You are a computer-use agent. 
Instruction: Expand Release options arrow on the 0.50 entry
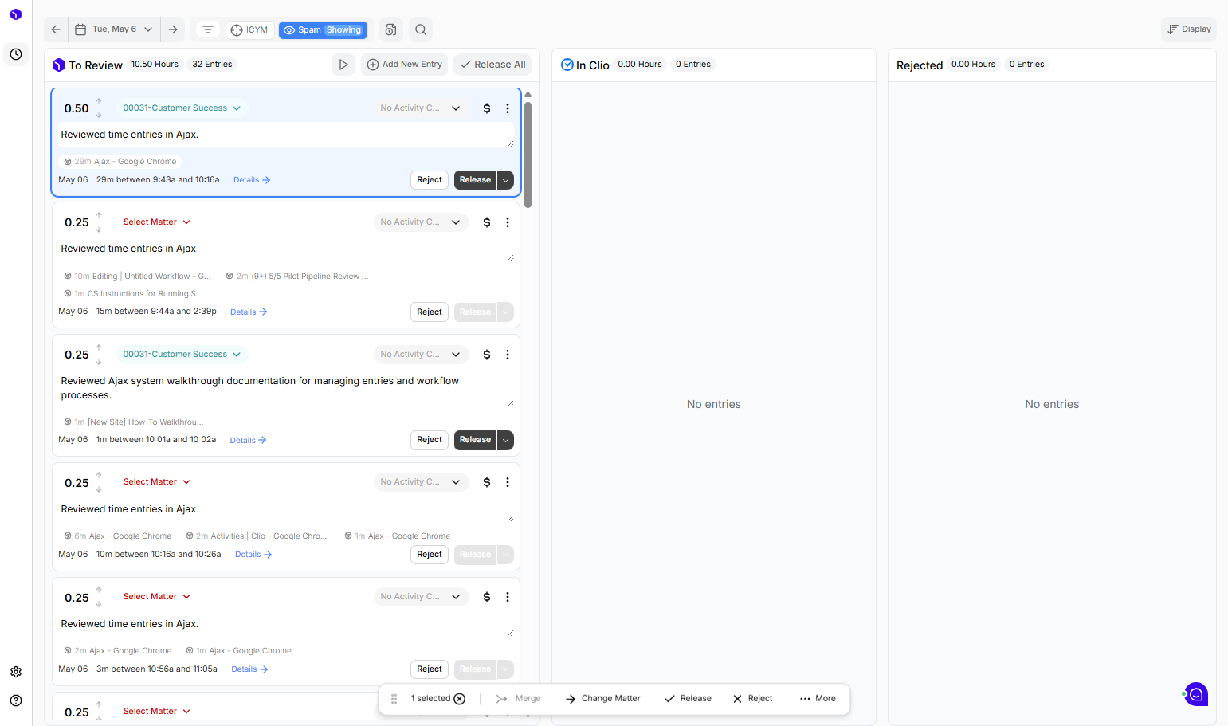pyautogui.click(x=505, y=180)
